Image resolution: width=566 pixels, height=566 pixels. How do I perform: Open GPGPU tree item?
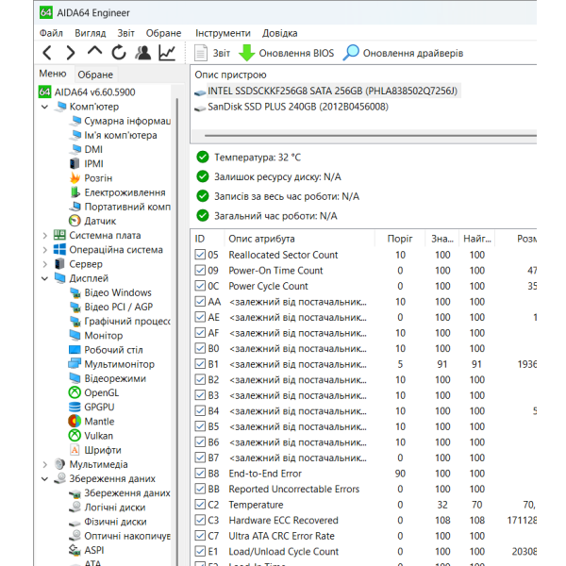tap(92, 408)
